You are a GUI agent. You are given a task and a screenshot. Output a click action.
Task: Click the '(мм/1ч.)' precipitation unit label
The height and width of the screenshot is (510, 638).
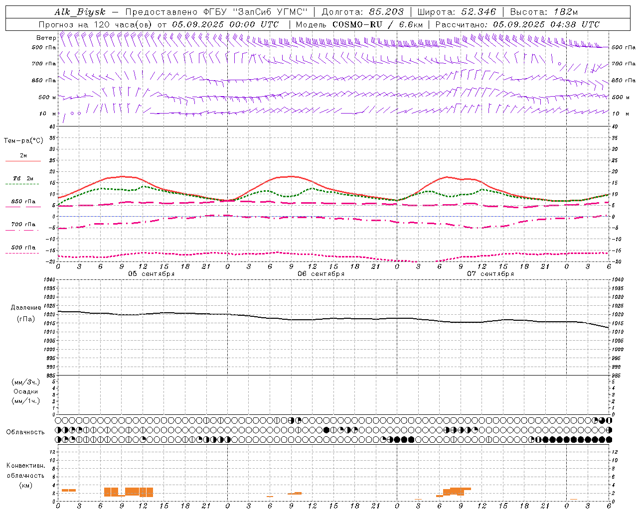pos(26,401)
